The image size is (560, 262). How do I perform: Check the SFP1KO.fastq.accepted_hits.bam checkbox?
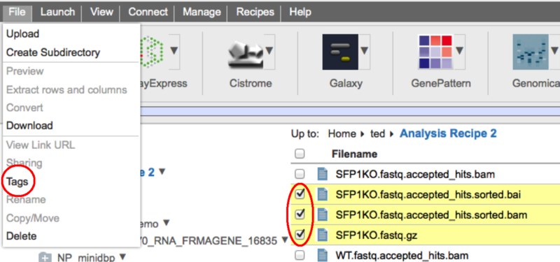300,174
